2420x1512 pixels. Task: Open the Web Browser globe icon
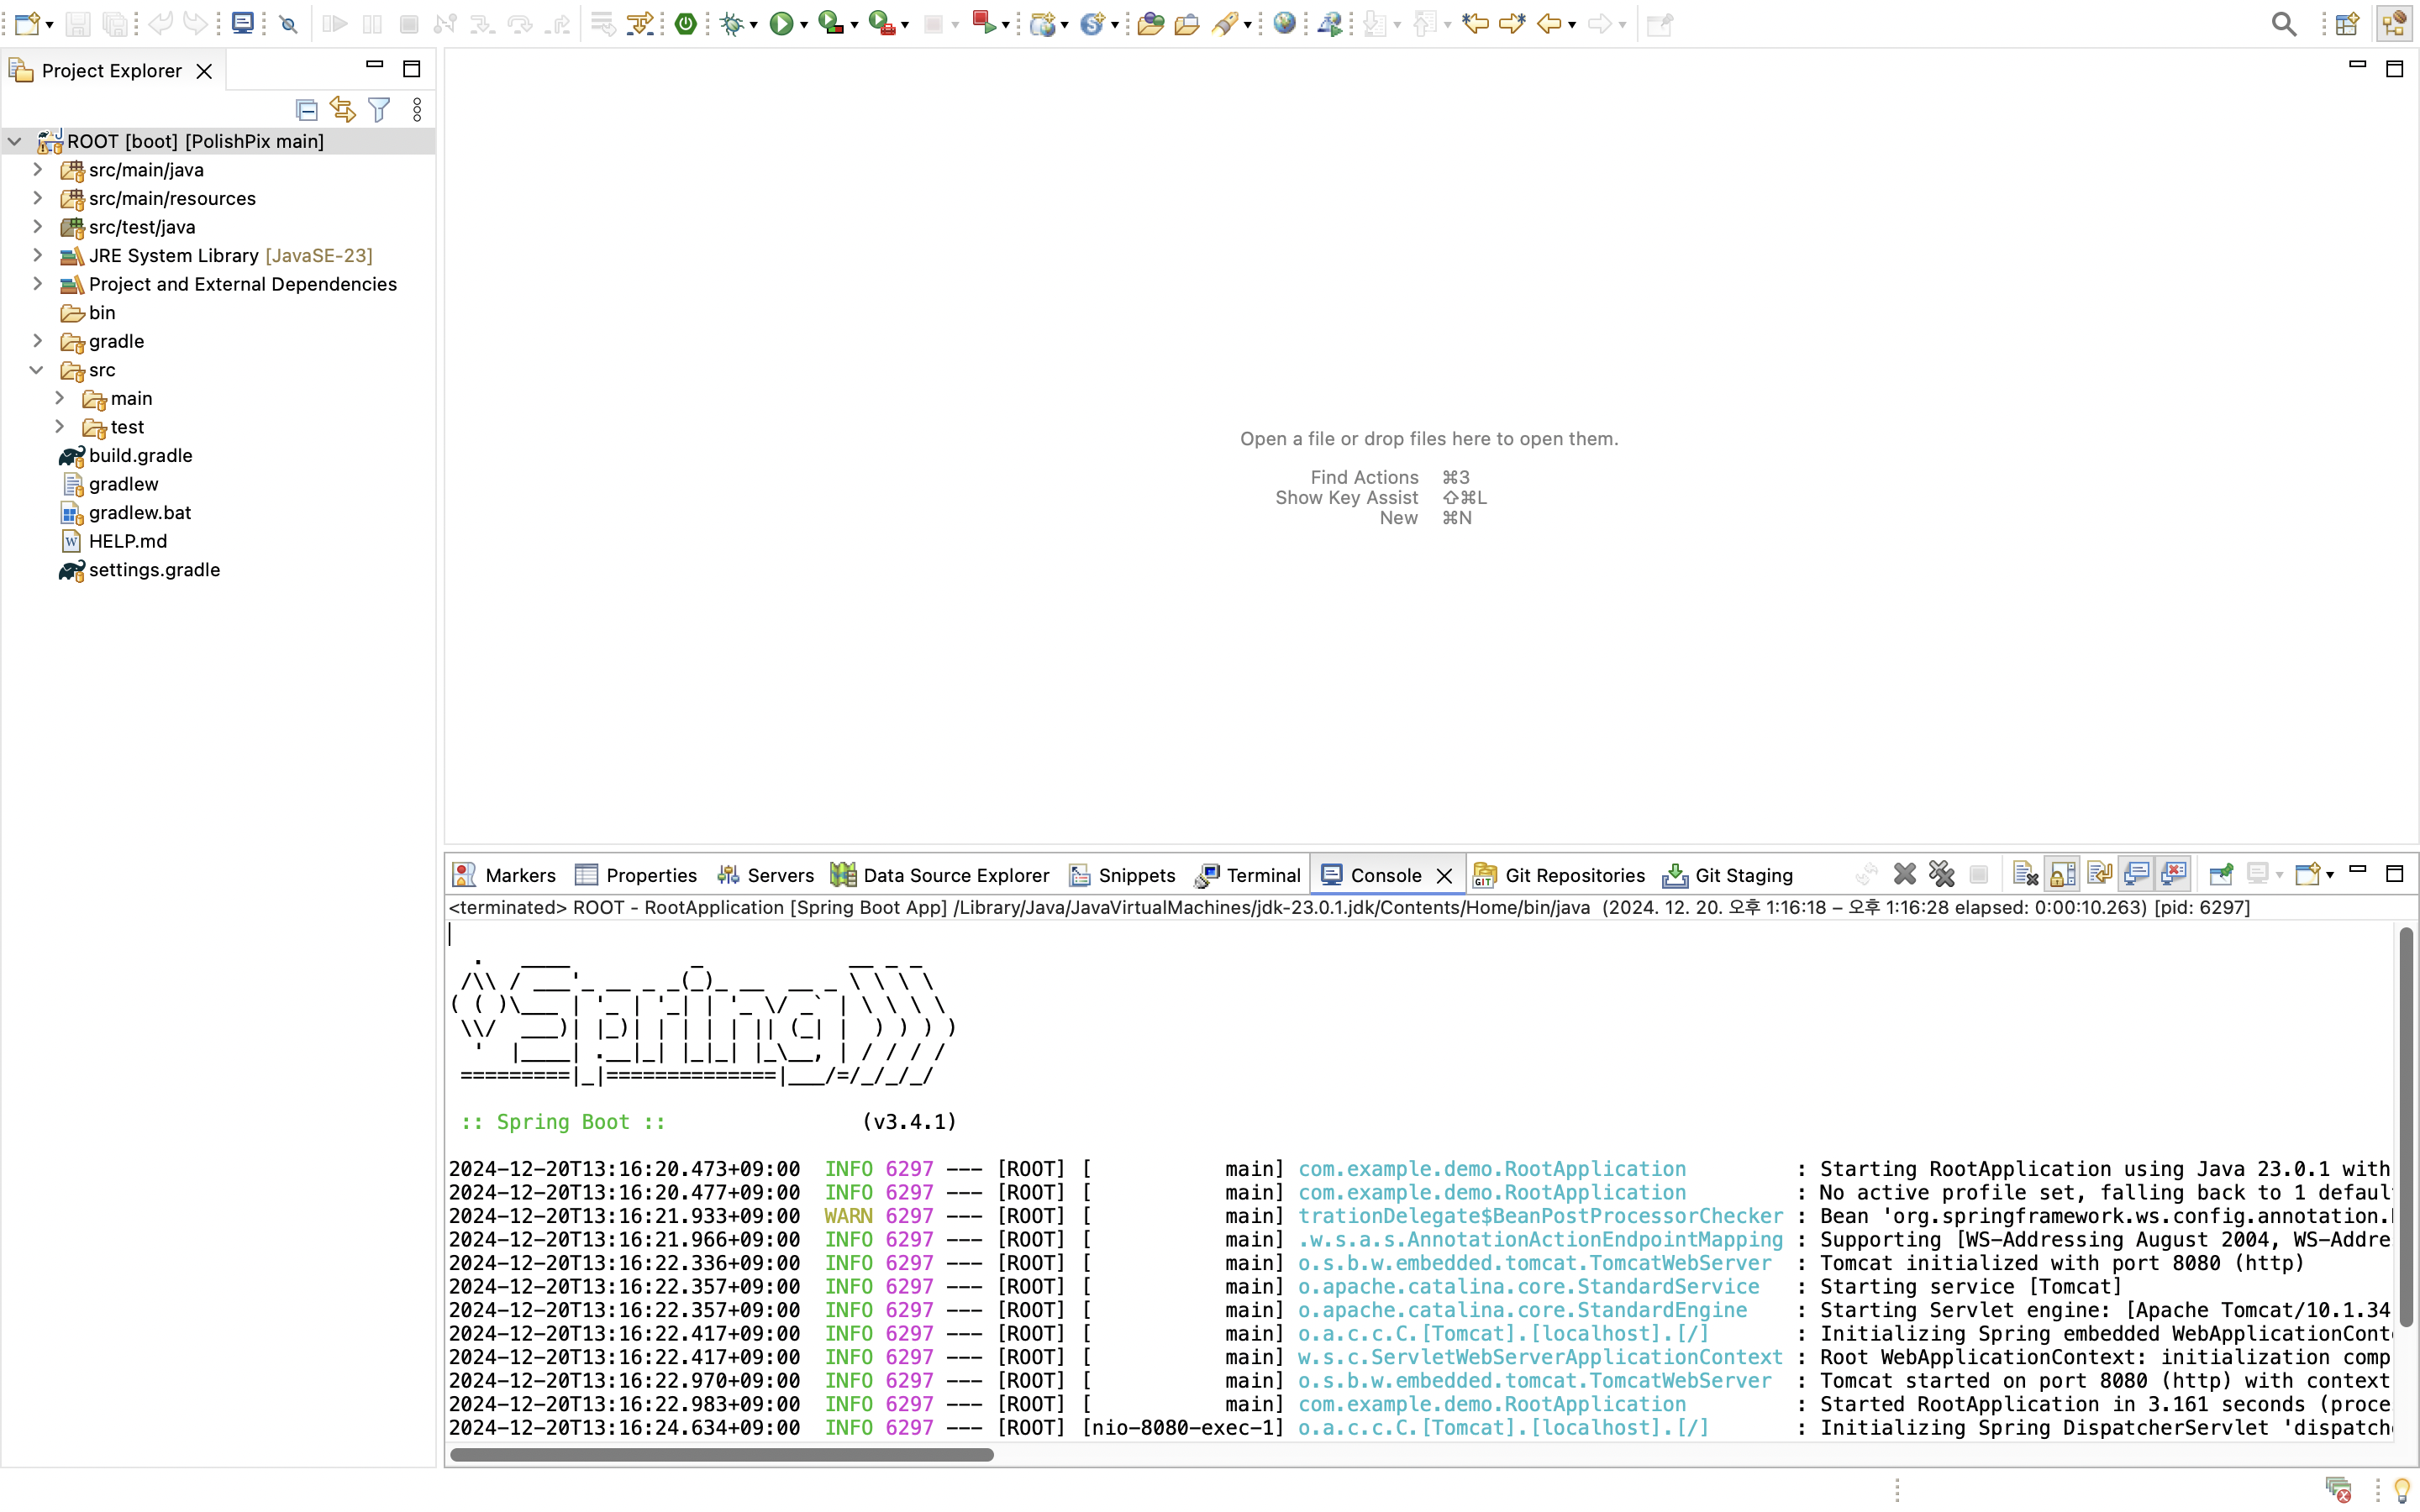[1285, 23]
